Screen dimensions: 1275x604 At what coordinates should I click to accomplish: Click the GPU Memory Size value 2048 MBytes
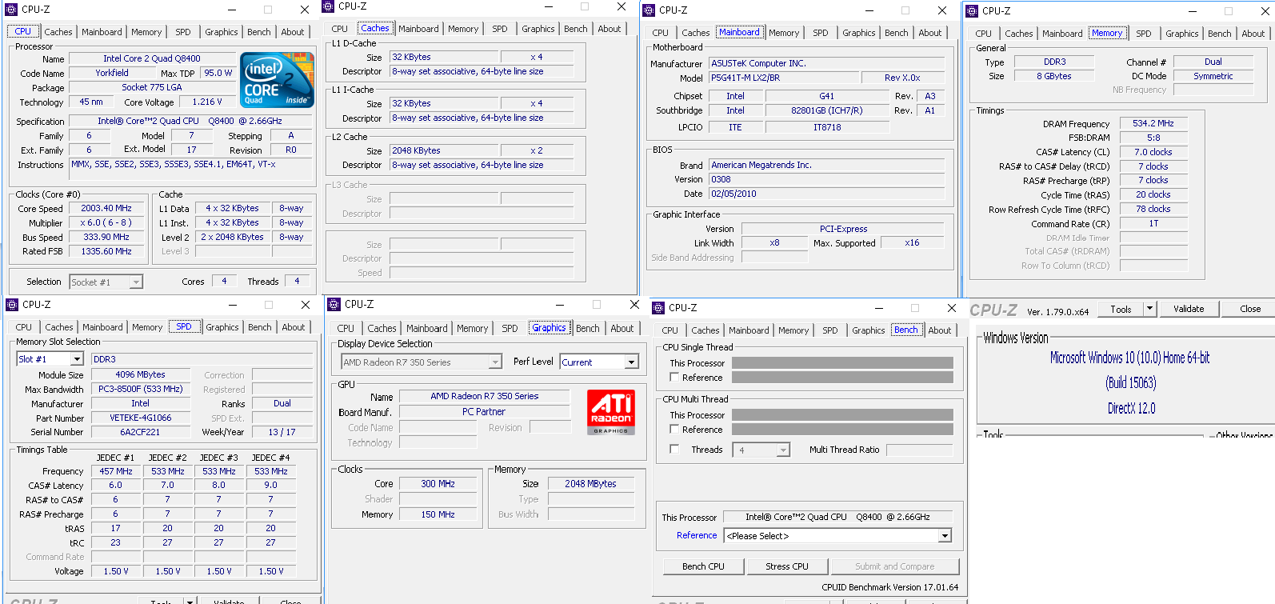[x=591, y=484]
